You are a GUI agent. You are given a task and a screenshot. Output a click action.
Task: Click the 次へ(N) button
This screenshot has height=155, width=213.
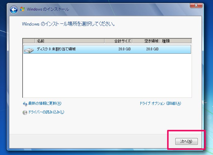[186, 141]
